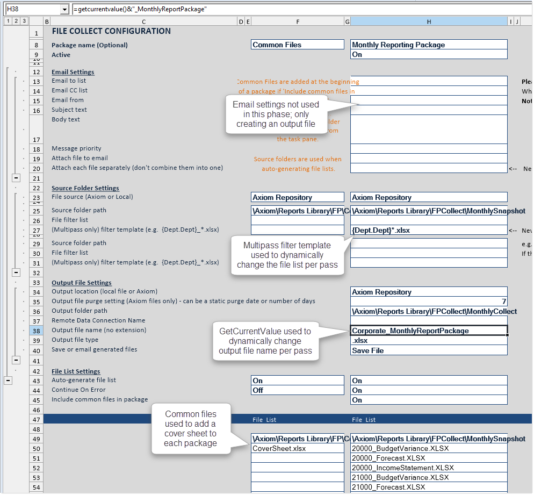This screenshot has width=534, height=495.
Task: Select the 'Save File' cell
Action: point(428,350)
